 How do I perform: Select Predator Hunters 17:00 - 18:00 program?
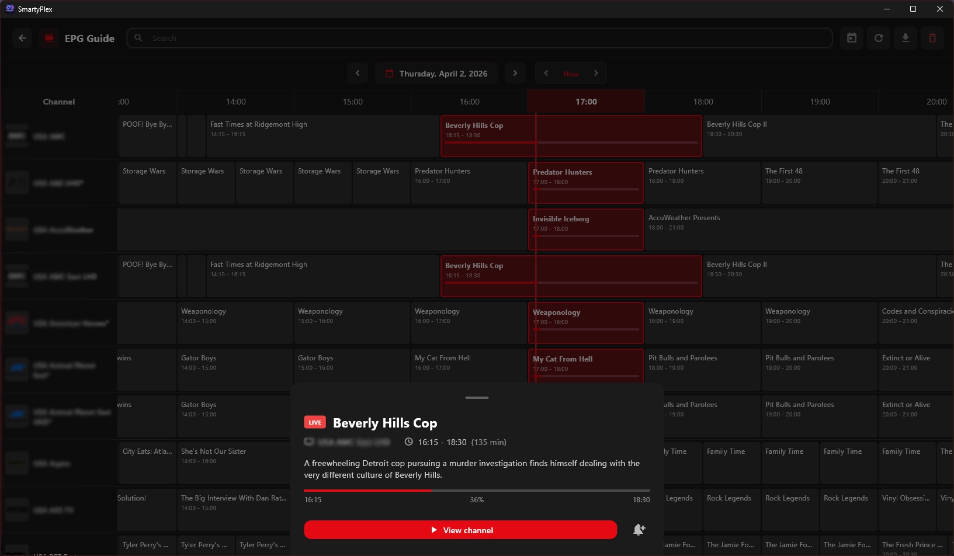[x=586, y=183]
